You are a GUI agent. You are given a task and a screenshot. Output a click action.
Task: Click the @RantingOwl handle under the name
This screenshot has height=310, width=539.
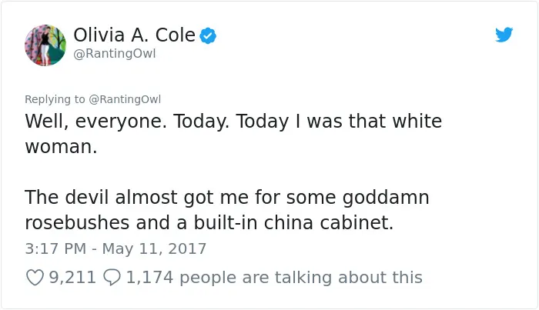coord(115,54)
